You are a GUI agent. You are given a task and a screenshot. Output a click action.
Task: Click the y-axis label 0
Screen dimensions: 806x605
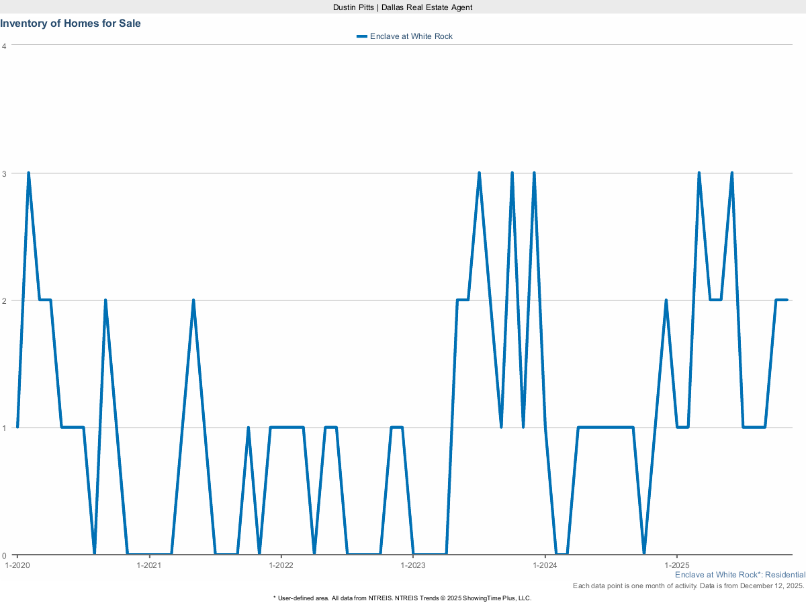pyautogui.click(x=5, y=555)
